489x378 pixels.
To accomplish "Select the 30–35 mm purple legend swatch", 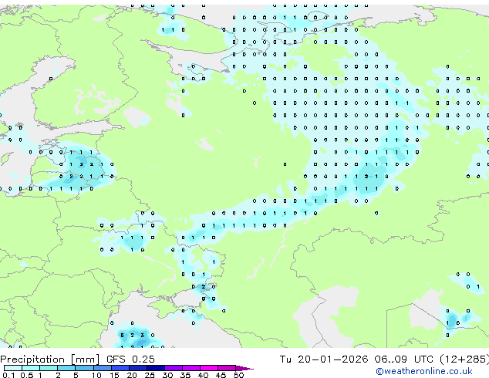I will coord(173,368).
